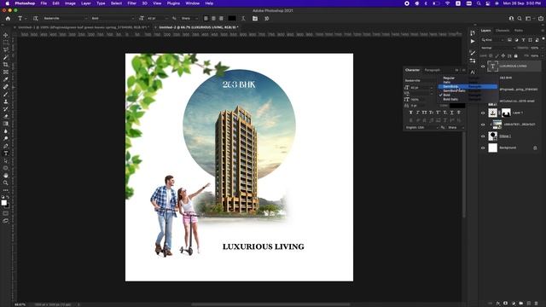Hide the Layer 1 layer

483,113
